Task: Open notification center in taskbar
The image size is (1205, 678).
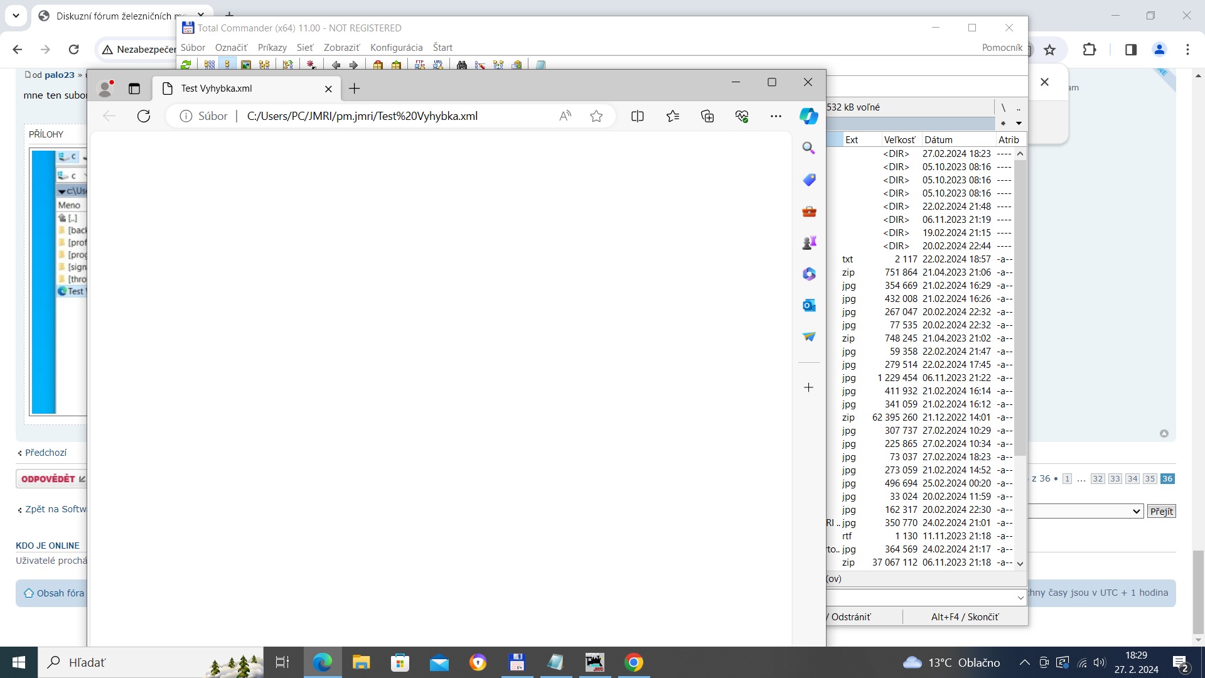Action: point(1181,663)
